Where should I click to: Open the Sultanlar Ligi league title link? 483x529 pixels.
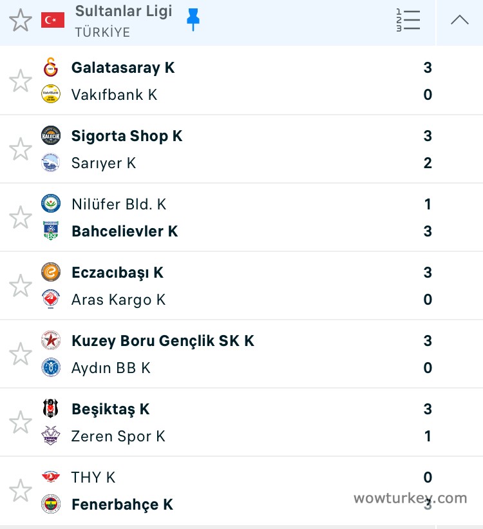[x=124, y=12]
